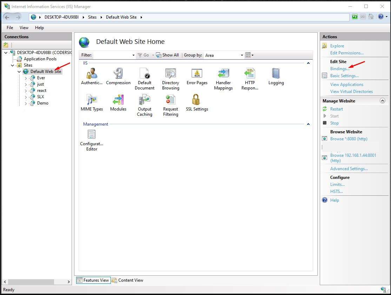Open the Group by Area dropdown
This screenshot has width=391, height=295.
(241, 55)
